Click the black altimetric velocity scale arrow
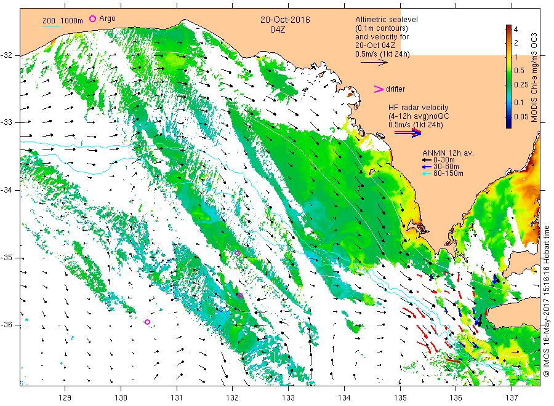This screenshot has height=406, width=554. click(x=374, y=63)
